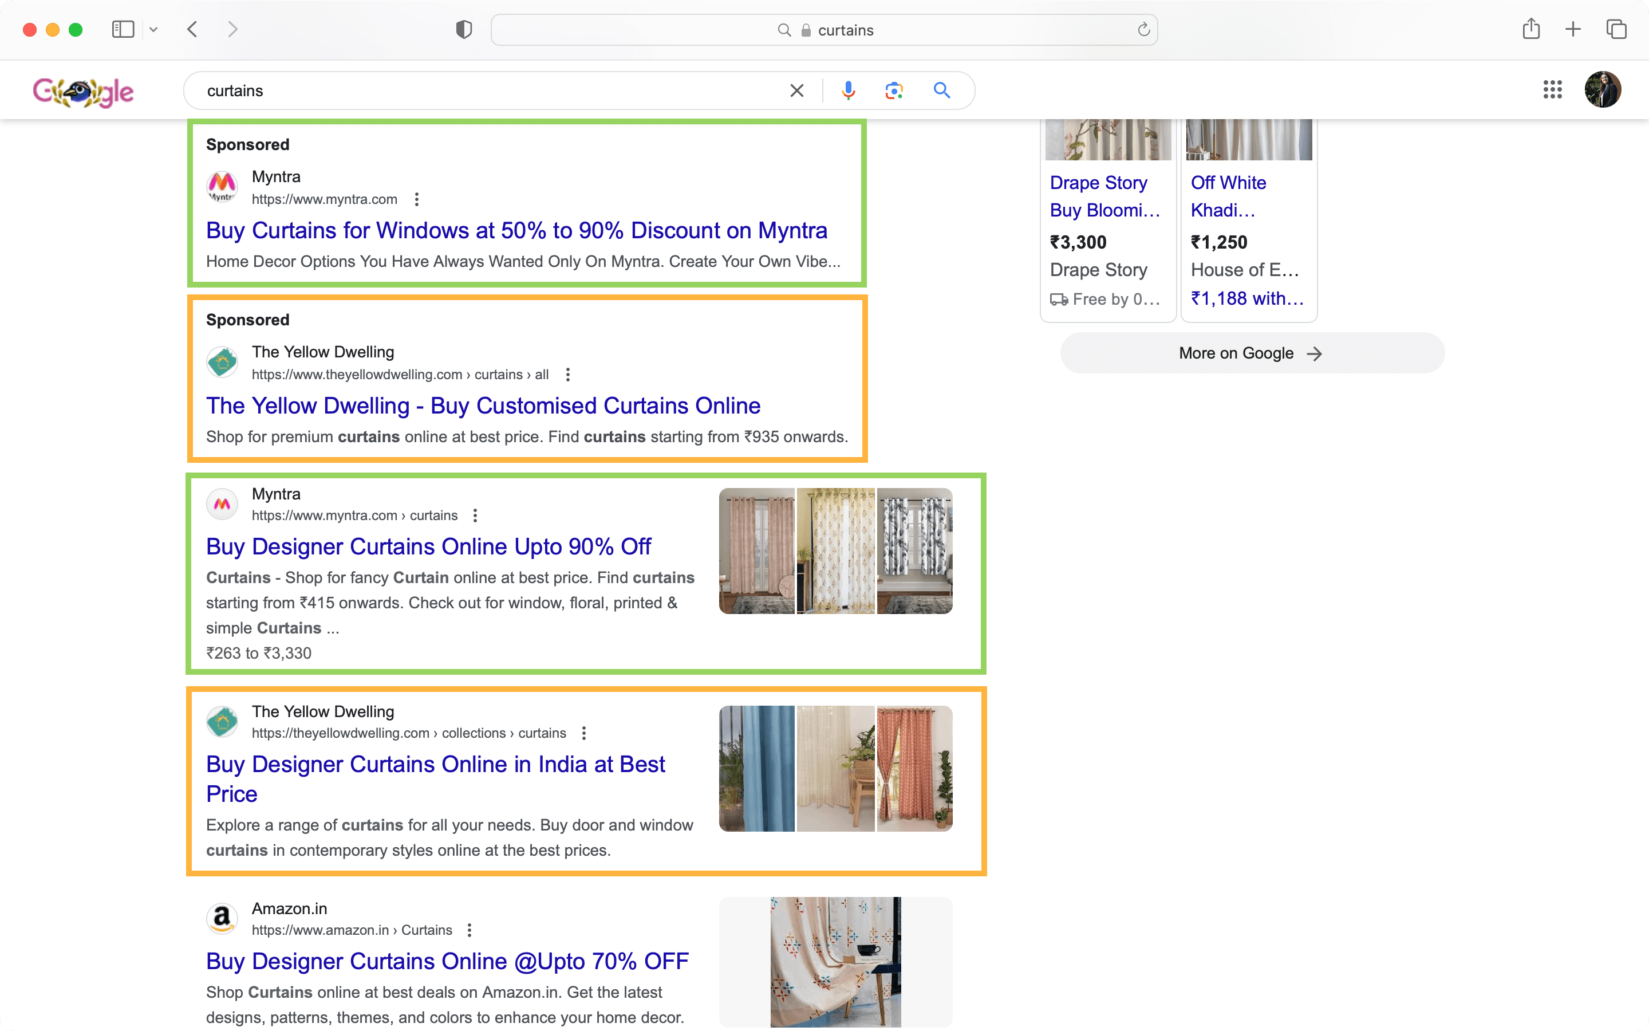Click the blue magnifier search button
Viewport: 1649px width, 1031px height.
942,90
